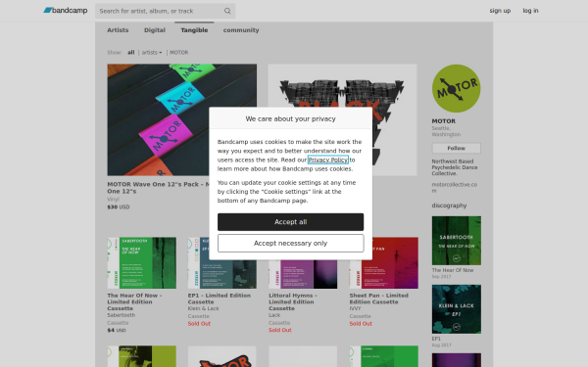Click Sold Out under EP1 cassette
Screen dimensions: 588x367
click(x=199, y=324)
